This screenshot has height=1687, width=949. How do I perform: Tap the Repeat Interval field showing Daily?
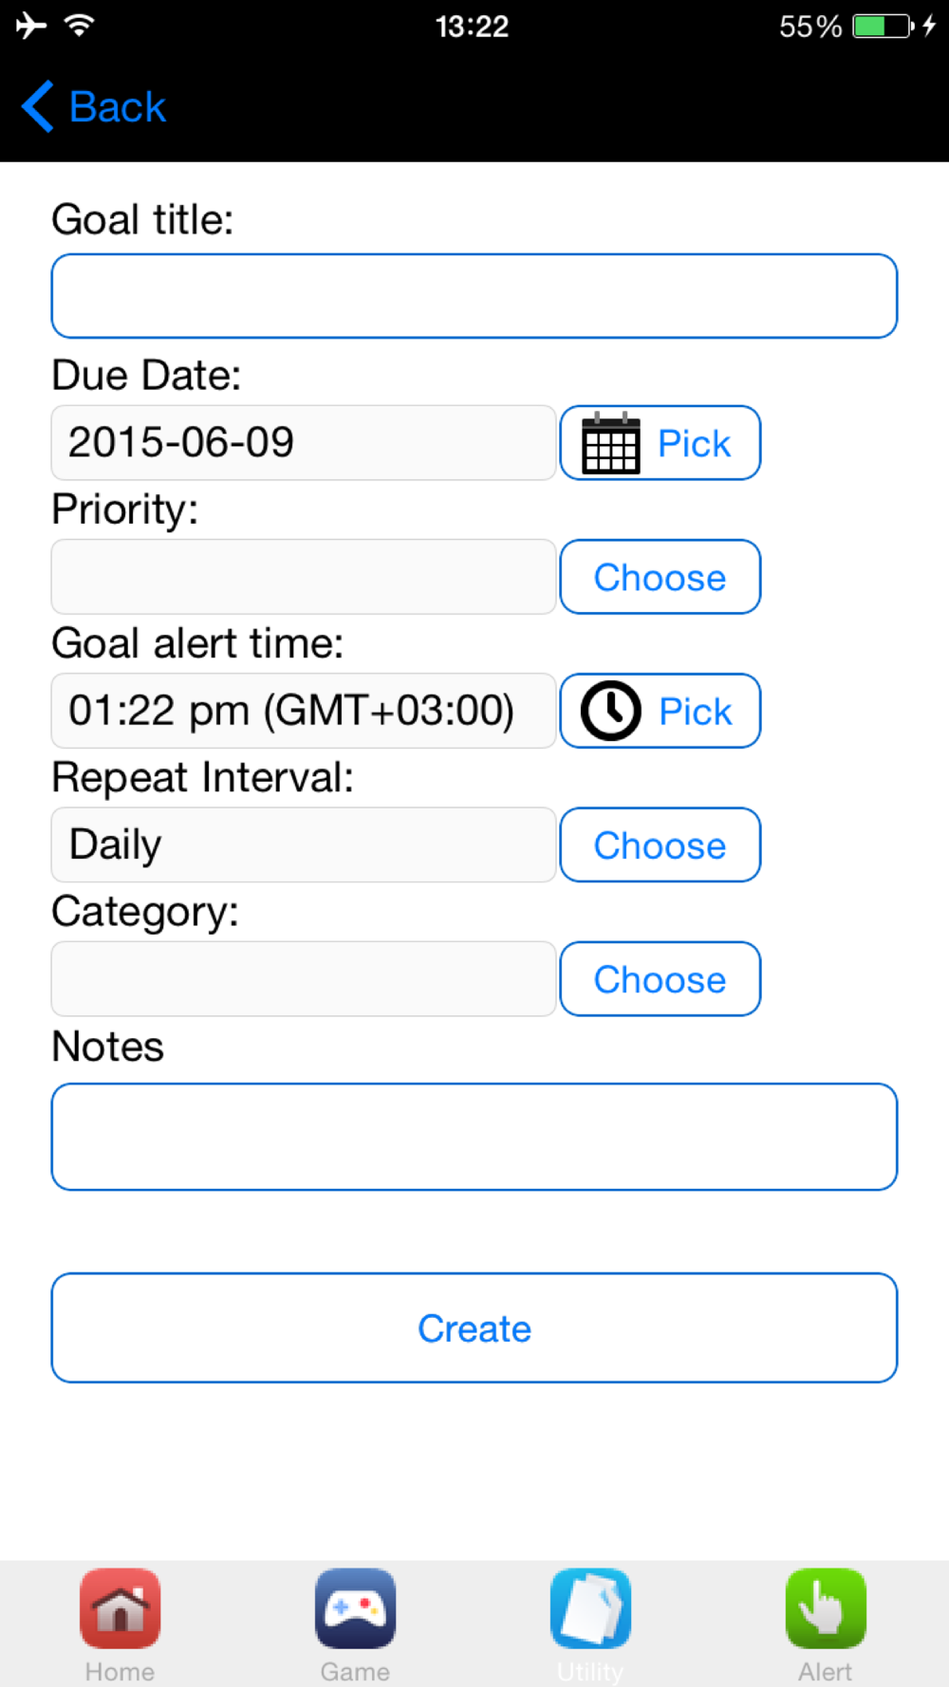click(x=304, y=844)
